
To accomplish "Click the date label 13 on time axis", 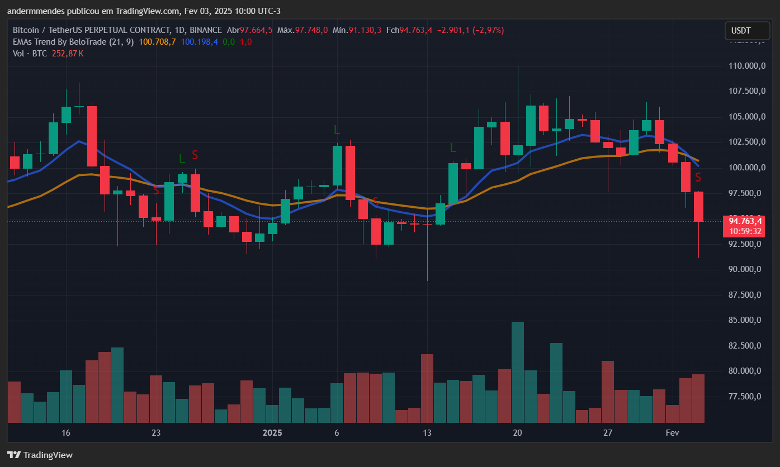I will pos(427,433).
